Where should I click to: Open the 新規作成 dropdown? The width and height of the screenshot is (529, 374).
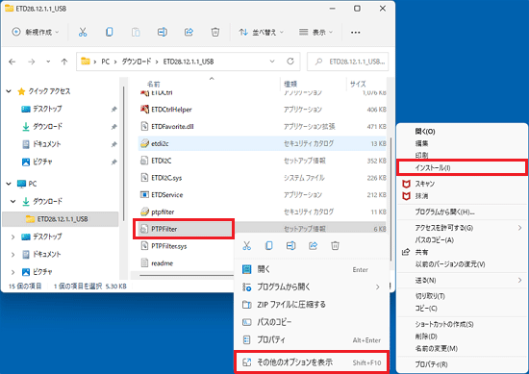coord(36,32)
